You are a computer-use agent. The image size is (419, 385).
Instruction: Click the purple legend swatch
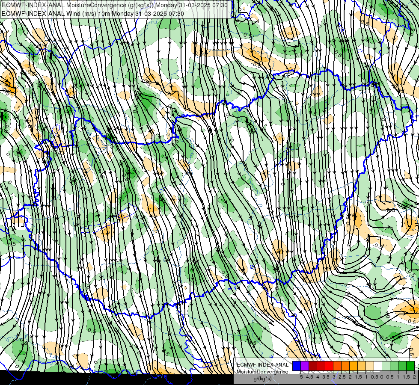pyautogui.click(x=305, y=366)
